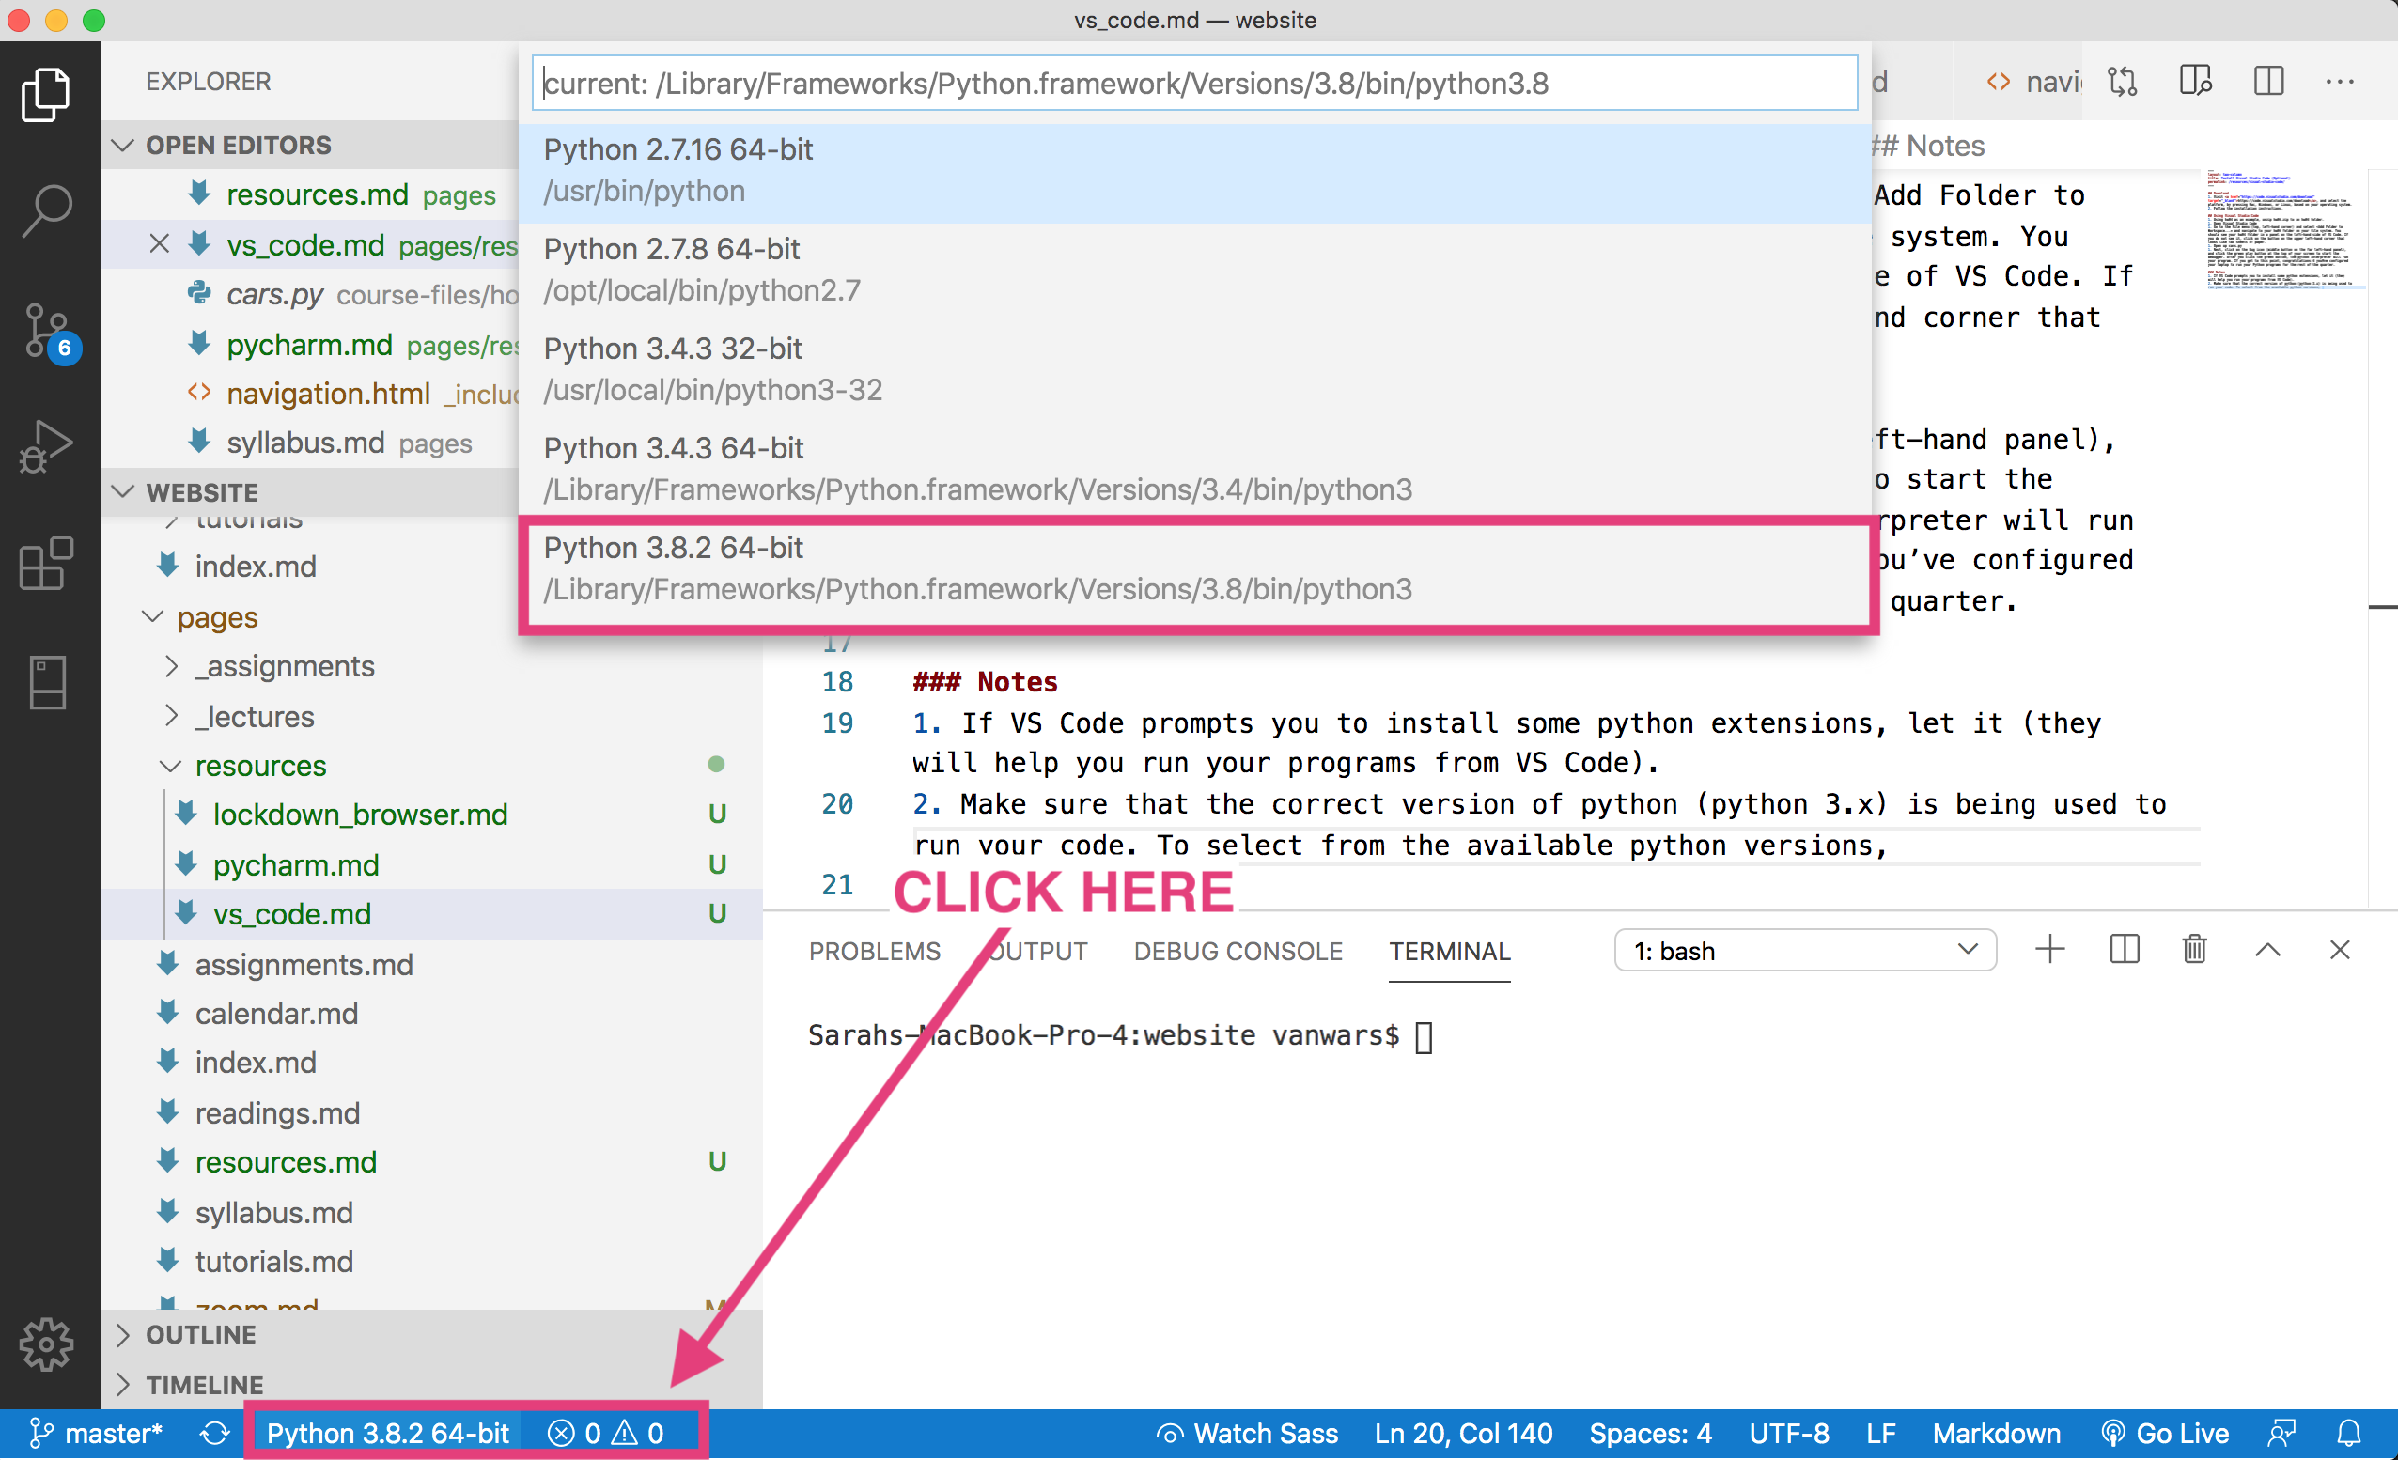Kill terminal using trash icon
Screen dimensions: 2398x1460
(x=2193, y=950)
